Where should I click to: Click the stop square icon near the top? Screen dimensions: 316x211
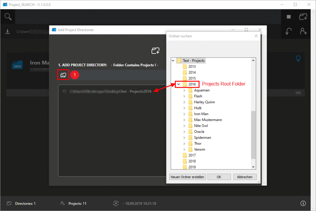tap(289, 16)
